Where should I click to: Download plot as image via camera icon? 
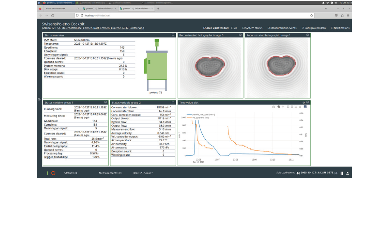[274, 107]
